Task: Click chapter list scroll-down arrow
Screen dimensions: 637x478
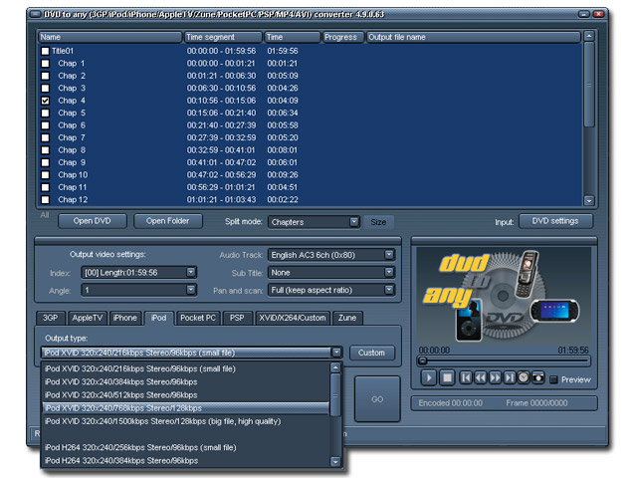Action: click(x=589, y=200)
